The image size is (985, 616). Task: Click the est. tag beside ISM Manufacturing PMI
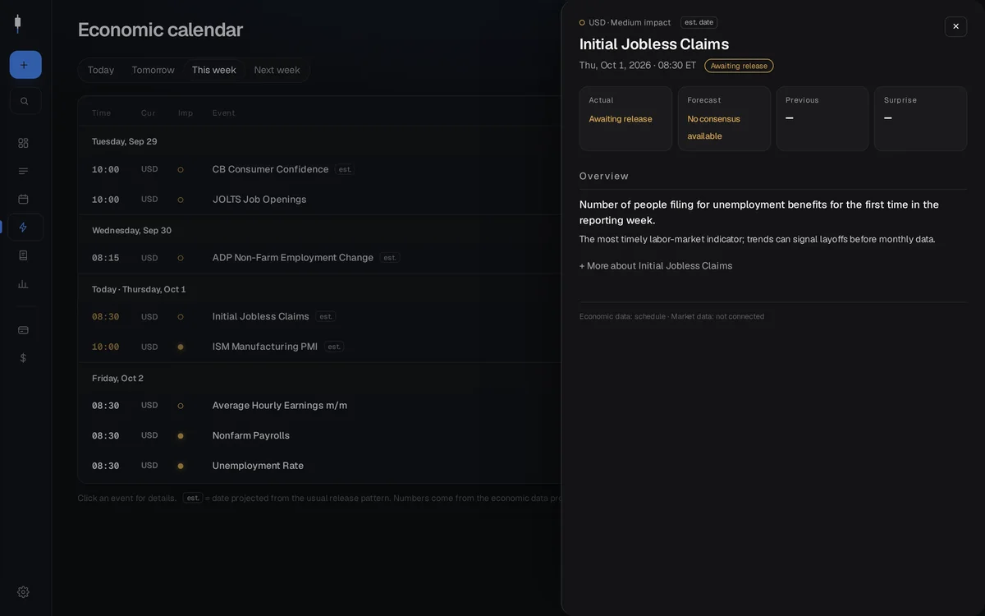pyautogui.click(x=334, y=347)
